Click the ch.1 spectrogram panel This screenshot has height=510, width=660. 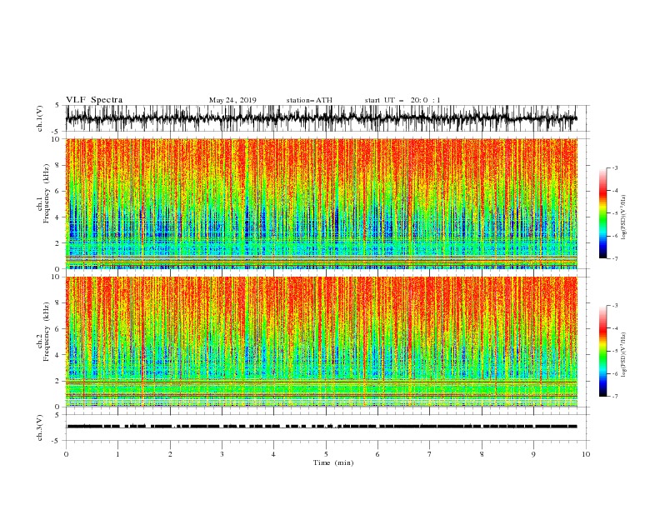tap(322, 203)
